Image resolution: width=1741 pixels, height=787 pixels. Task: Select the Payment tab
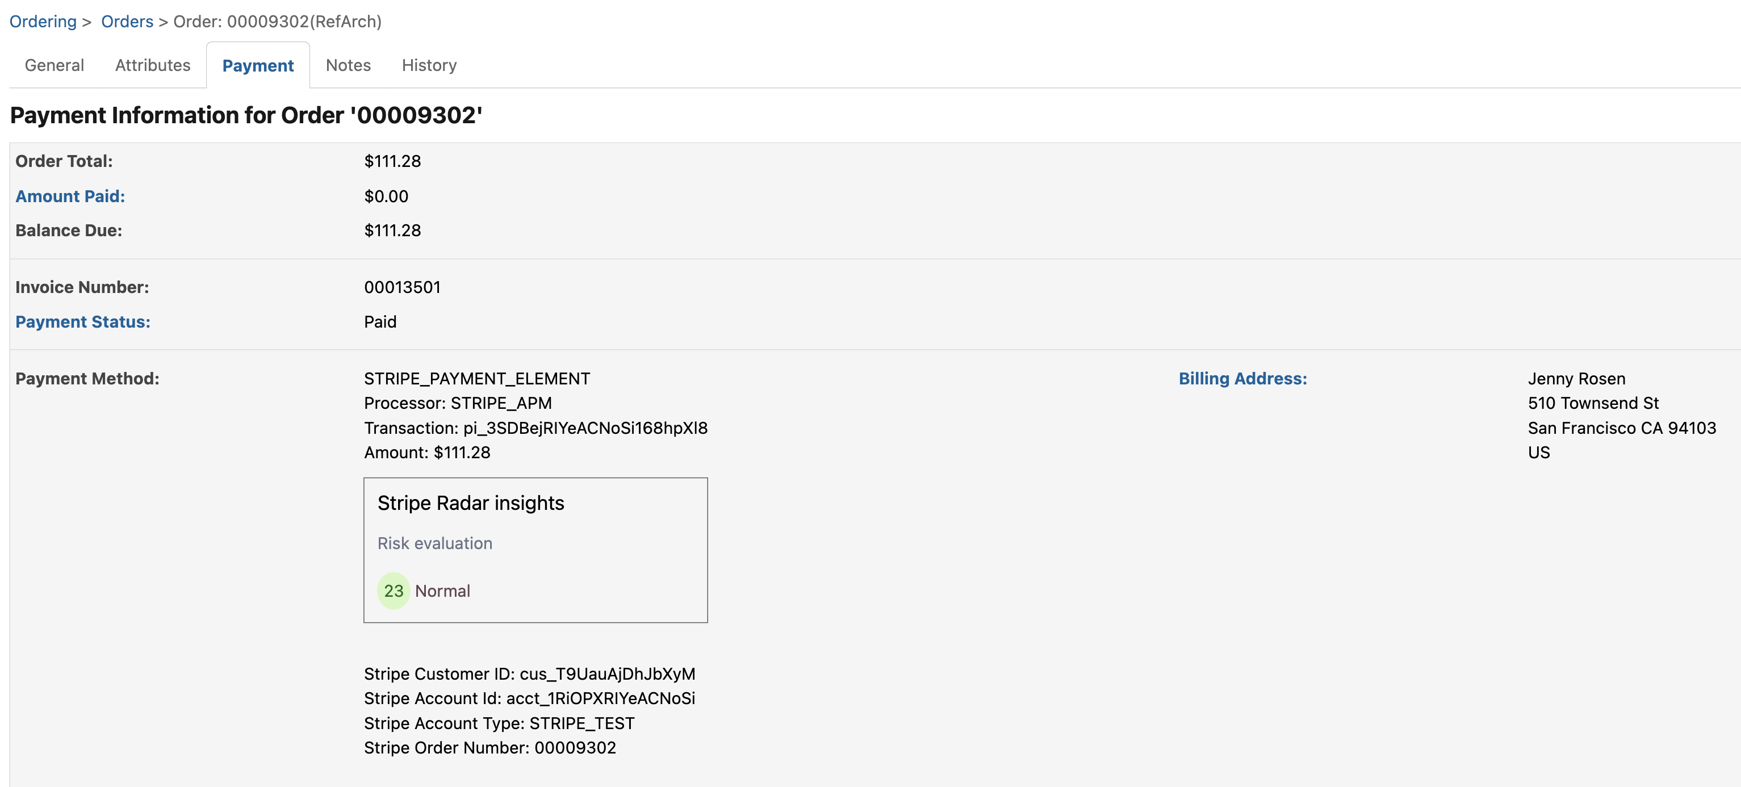tap(257, 66)
